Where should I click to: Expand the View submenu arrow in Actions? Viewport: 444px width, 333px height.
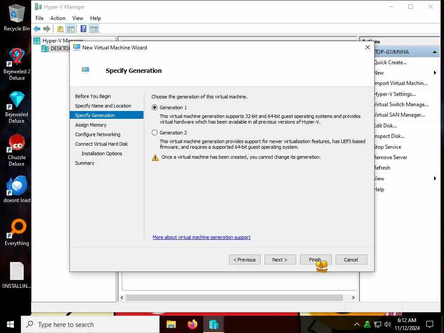click(435, 178)
